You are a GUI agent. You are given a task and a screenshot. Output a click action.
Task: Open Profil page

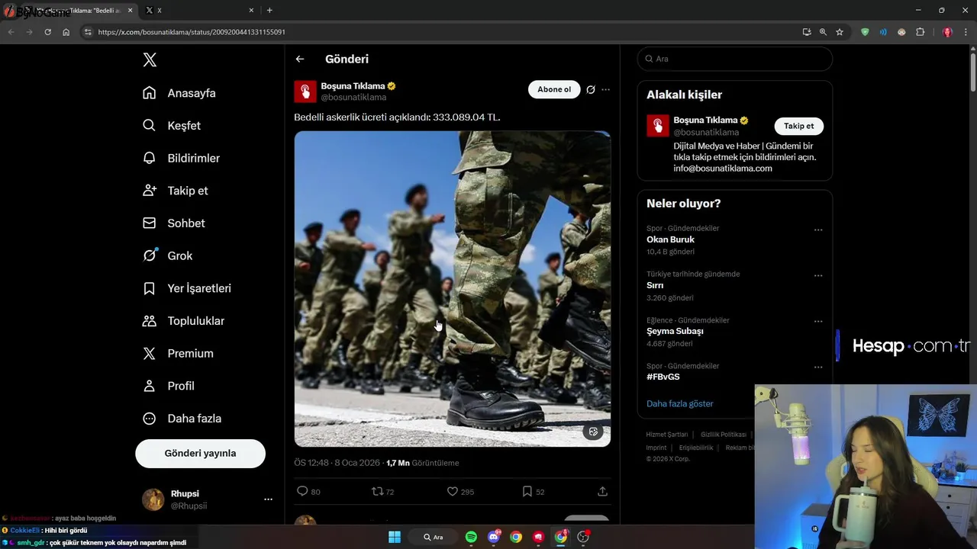tap(169, 386)
